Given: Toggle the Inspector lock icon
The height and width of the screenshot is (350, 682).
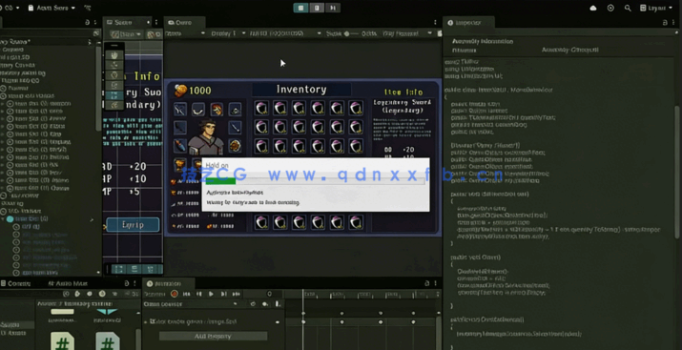Looking at the screenshot, I should (x=665, y=23).
